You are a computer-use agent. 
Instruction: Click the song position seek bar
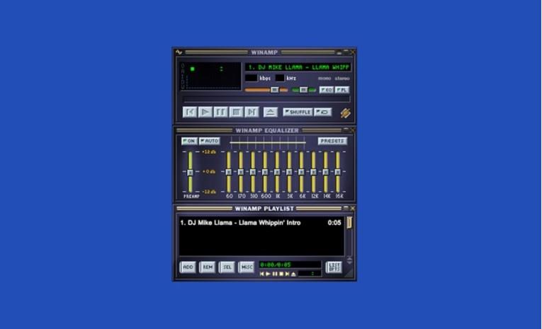(x=266, y=100)
